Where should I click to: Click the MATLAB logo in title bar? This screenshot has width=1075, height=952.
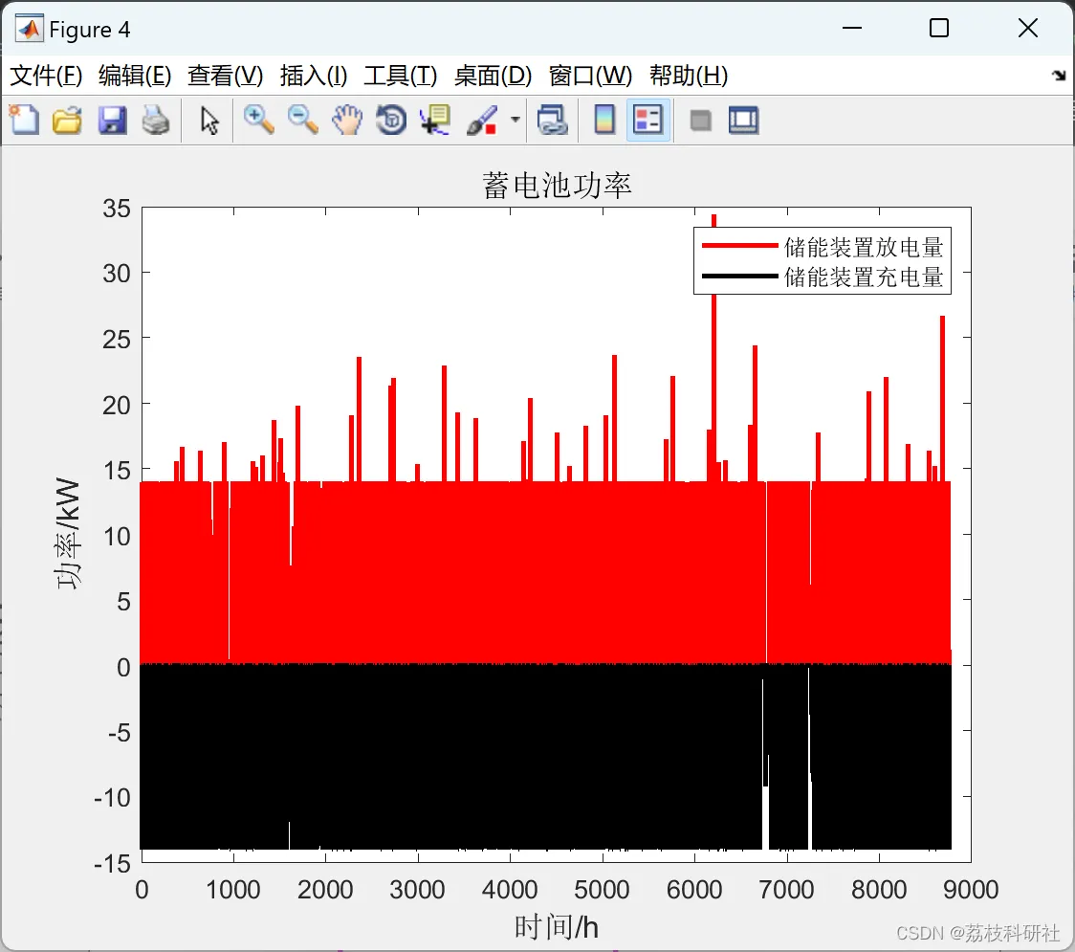tap(30, 29)
